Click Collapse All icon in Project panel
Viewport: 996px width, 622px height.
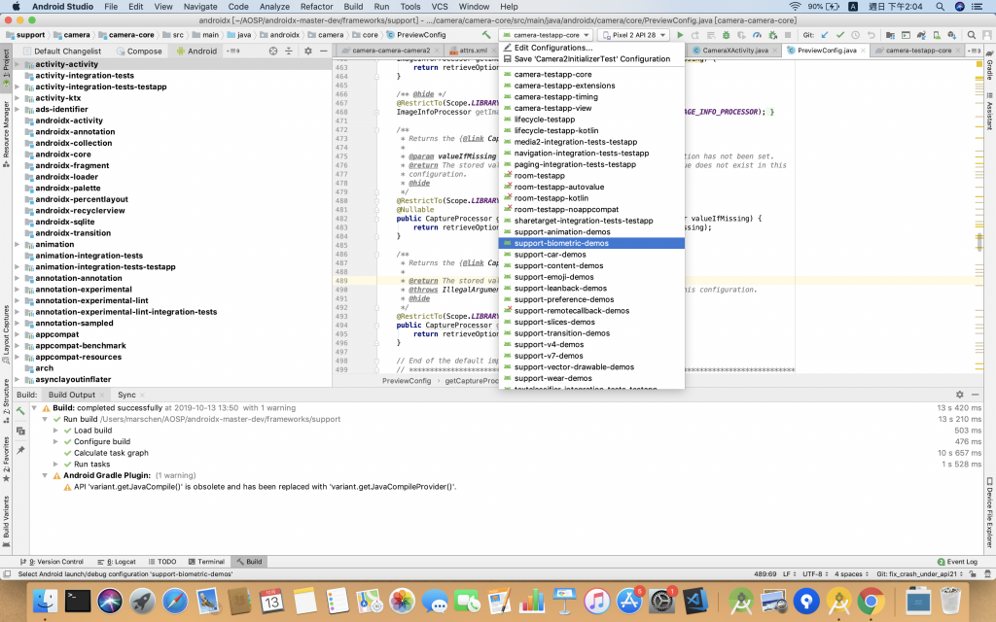(x=288, y=51)
